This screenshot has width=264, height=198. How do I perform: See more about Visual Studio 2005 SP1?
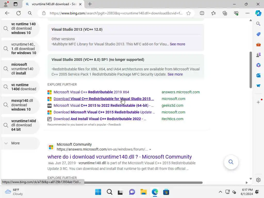tap(175, 74)
